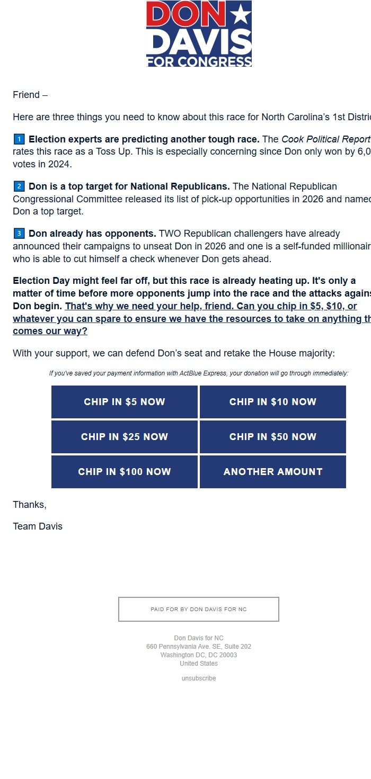This screenshot has height=779, width=371.
Task: Donate using CHIP IN $25 NOW
Action: 125,437
